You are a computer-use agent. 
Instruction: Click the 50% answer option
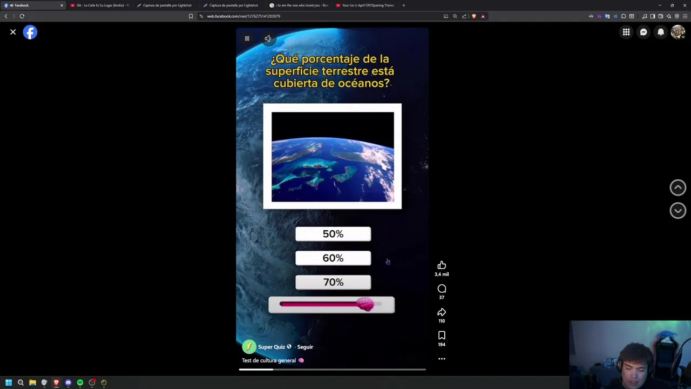pyautogui.click(x=333, y=234)
